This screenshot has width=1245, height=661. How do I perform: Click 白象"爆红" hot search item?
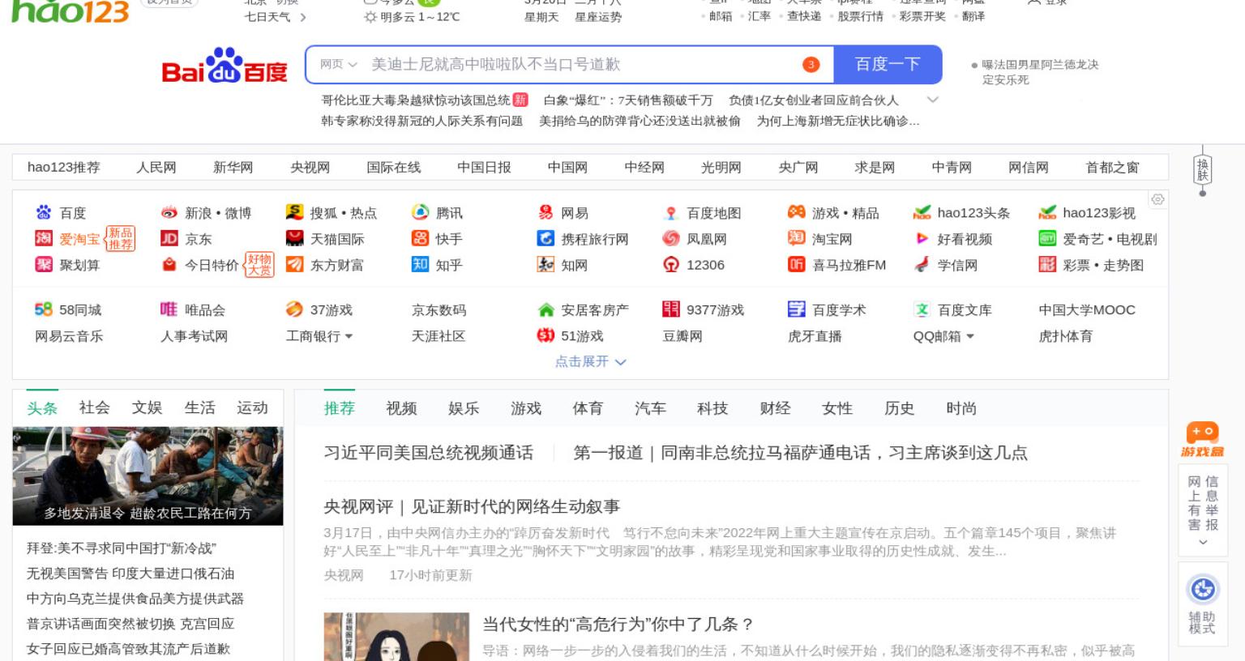click(x=627, y=100)
